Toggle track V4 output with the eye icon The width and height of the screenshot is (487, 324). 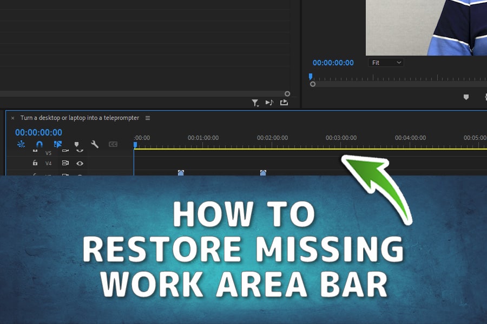point(80,163)
